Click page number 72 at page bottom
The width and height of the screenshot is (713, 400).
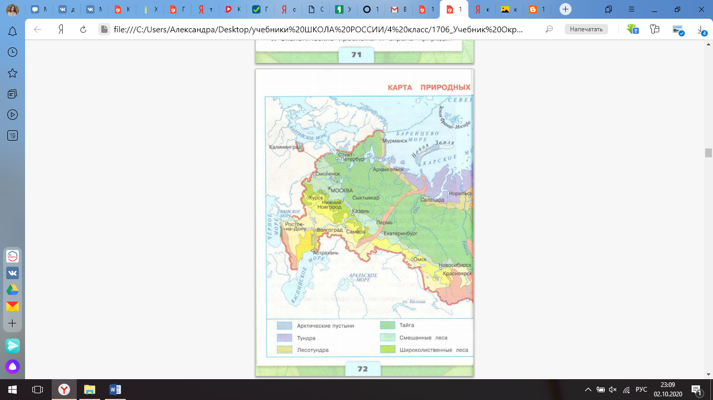362,369
